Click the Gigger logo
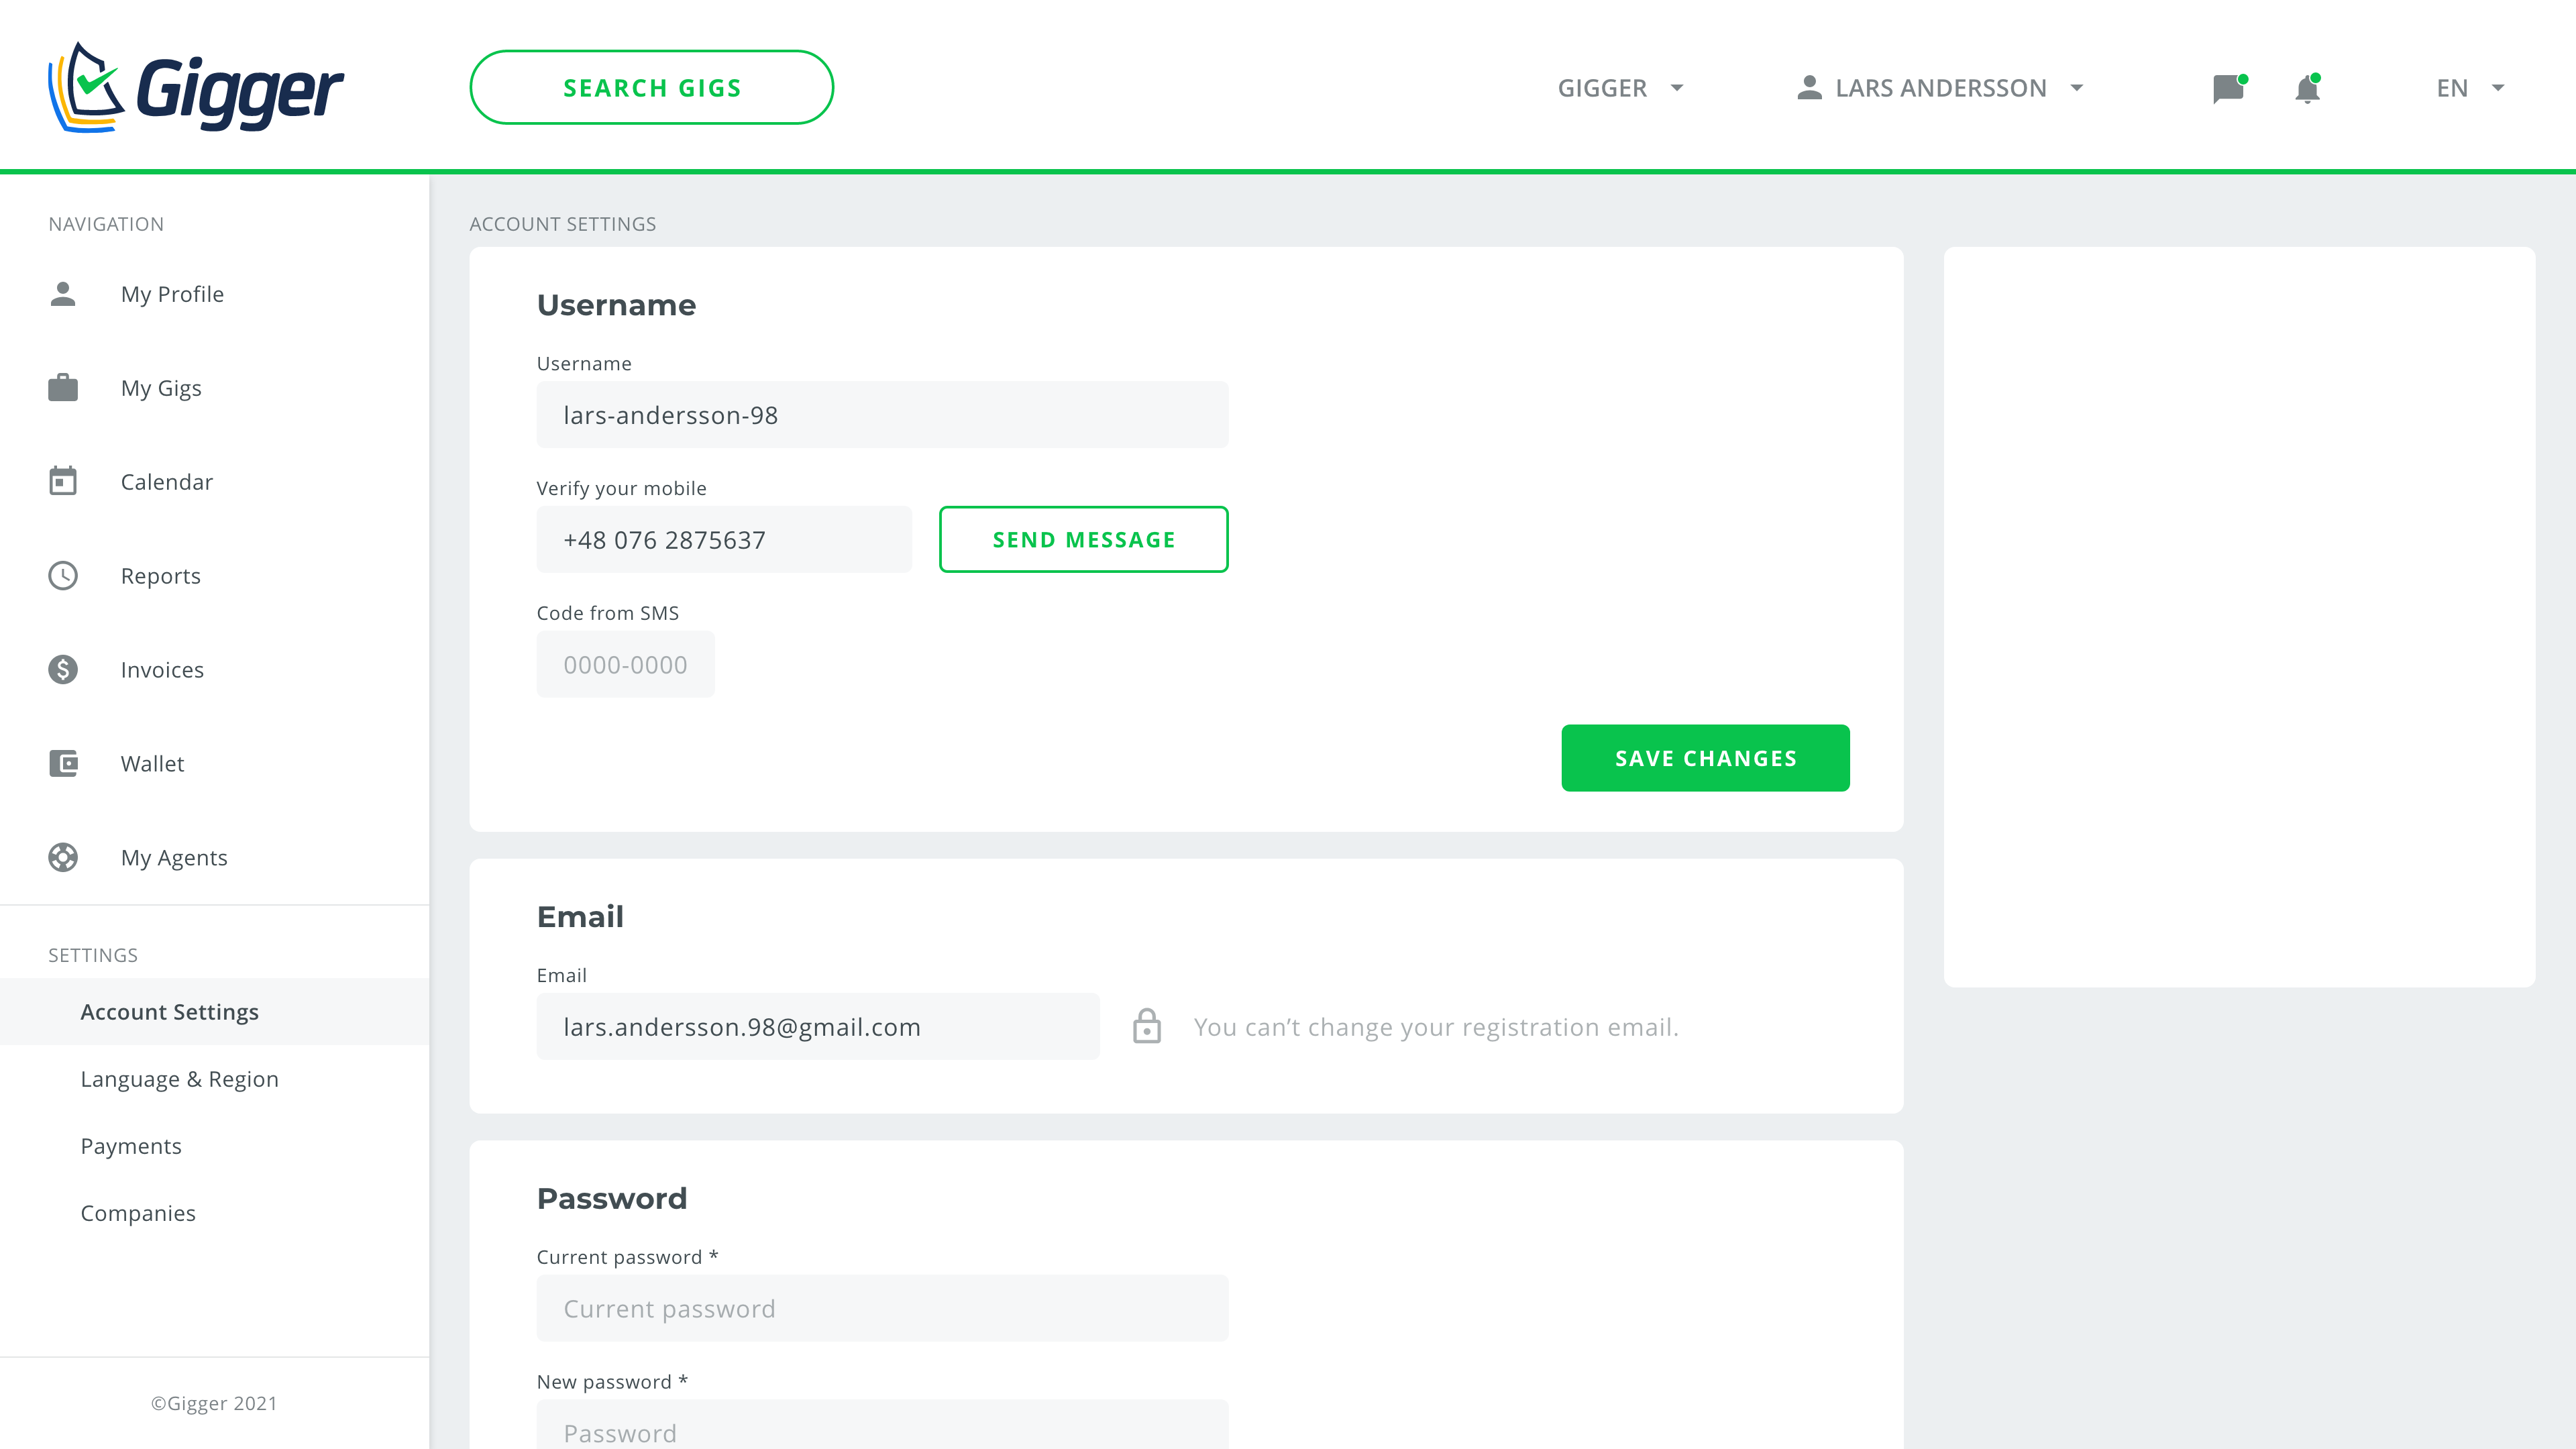The image size is (2576, 1449). [196, 87]
